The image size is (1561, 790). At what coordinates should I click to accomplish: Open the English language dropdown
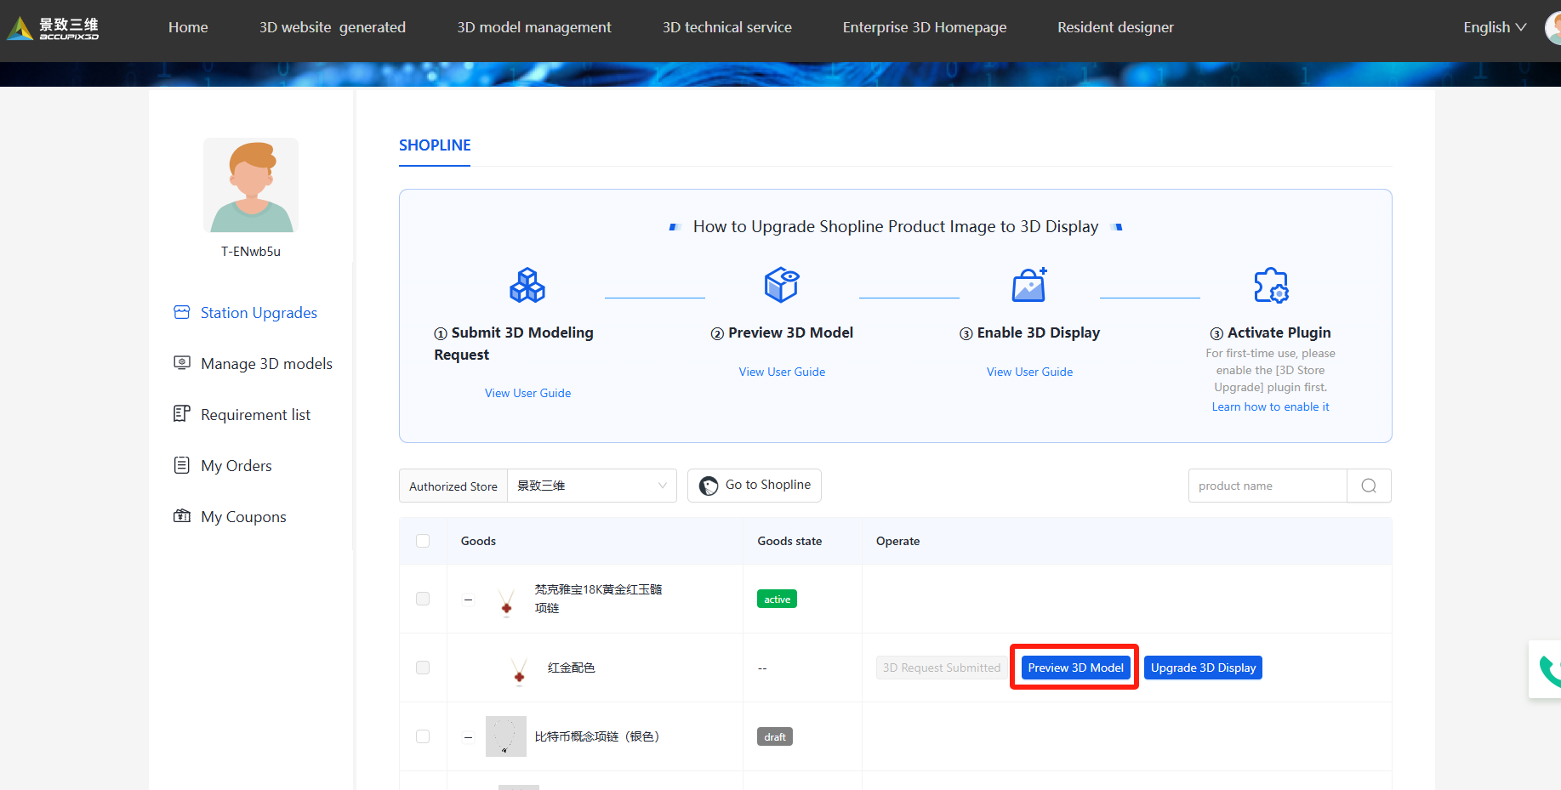pos(1495,27)
